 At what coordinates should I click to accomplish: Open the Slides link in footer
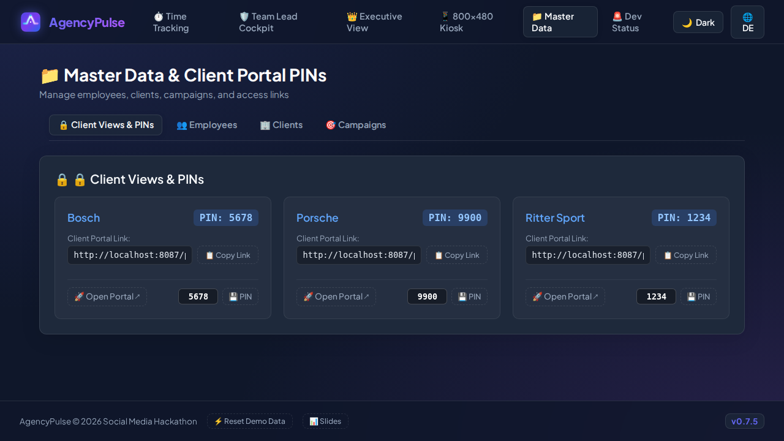[325, 421]
